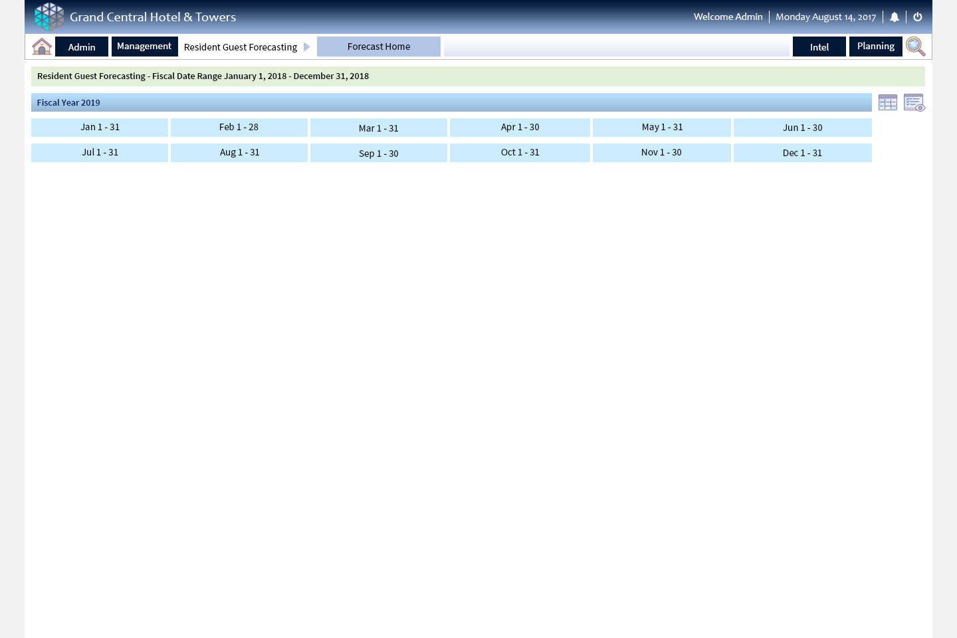
Task: Switch to the calendar grid view icon
Action: (888, 102)
